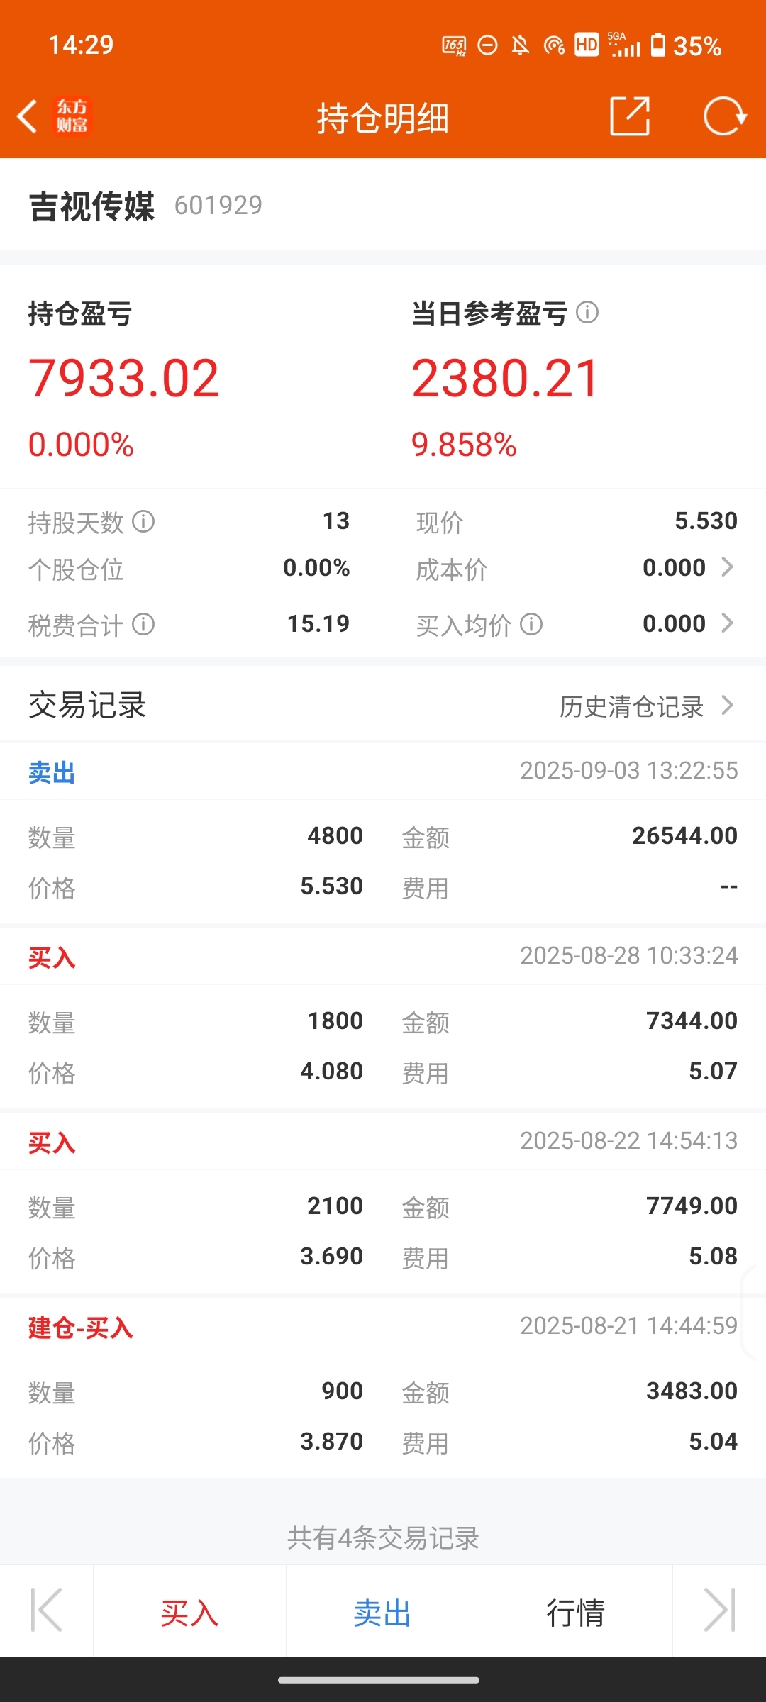This screenshot has width=766, height=1702.
Task: Jump to first stock arrow icon
Action: 47,1610
